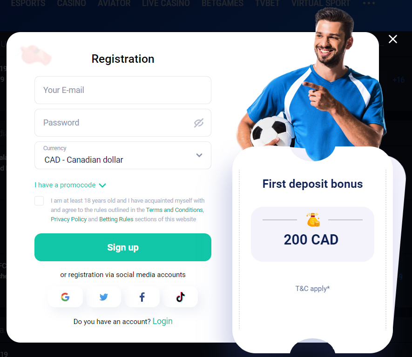Open the Betting Rules link
Viewport: 412px width, 357px height.
[116, 219]
